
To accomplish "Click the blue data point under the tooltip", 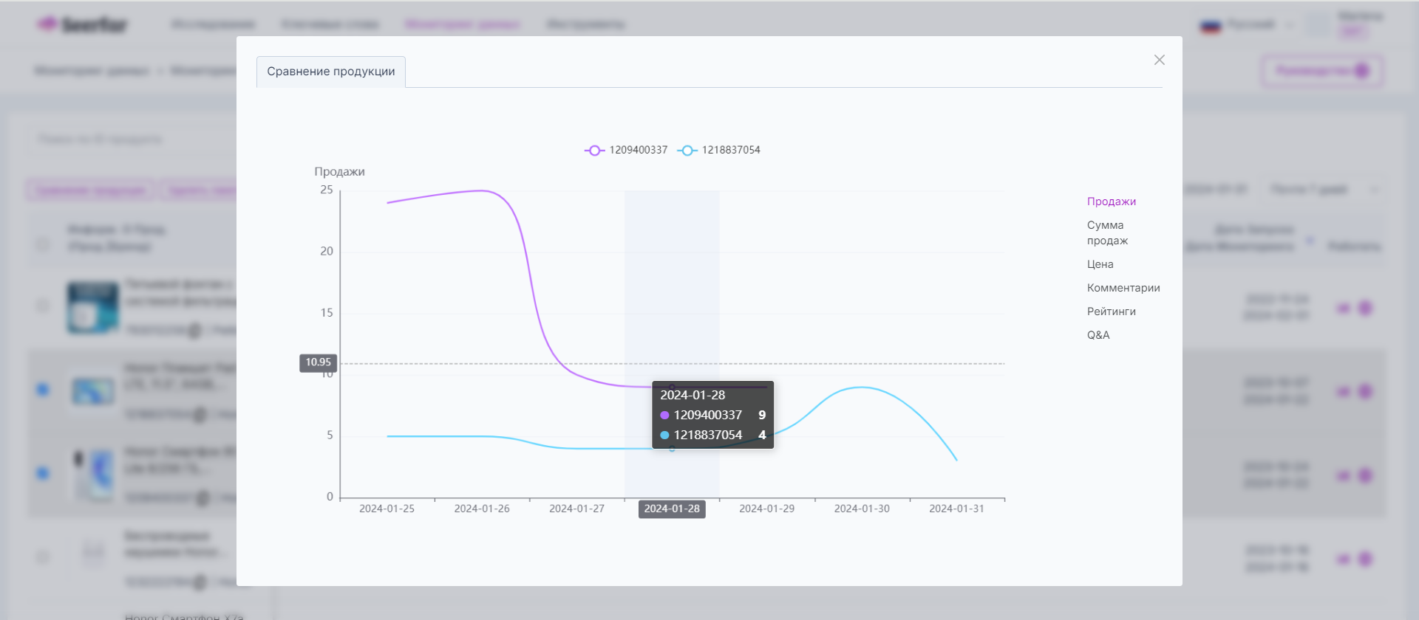I will [x=672, y=449].
